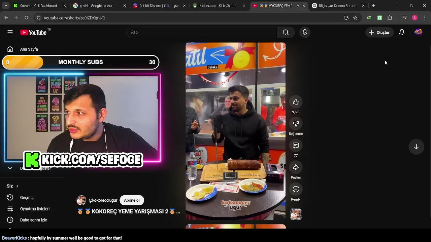431x242 pixels.
Task: Click the KOKOREÇ YEME YARIŞMASI 2 title
Action: pyautogui.click(x=129, y=212)
